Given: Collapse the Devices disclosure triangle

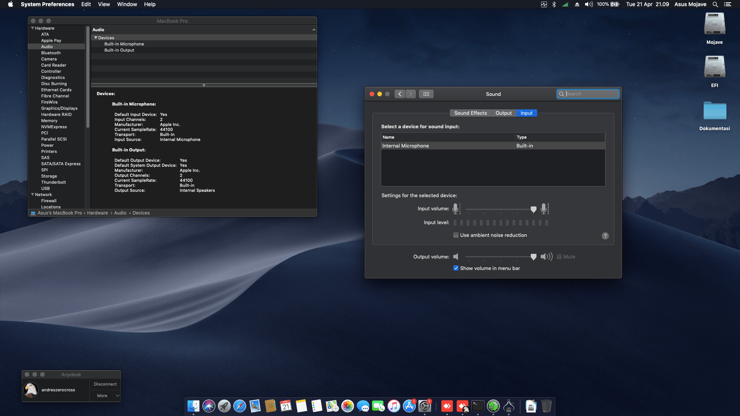Looking at the screenshot, I should pyautogui.click(x=96, y=38).
